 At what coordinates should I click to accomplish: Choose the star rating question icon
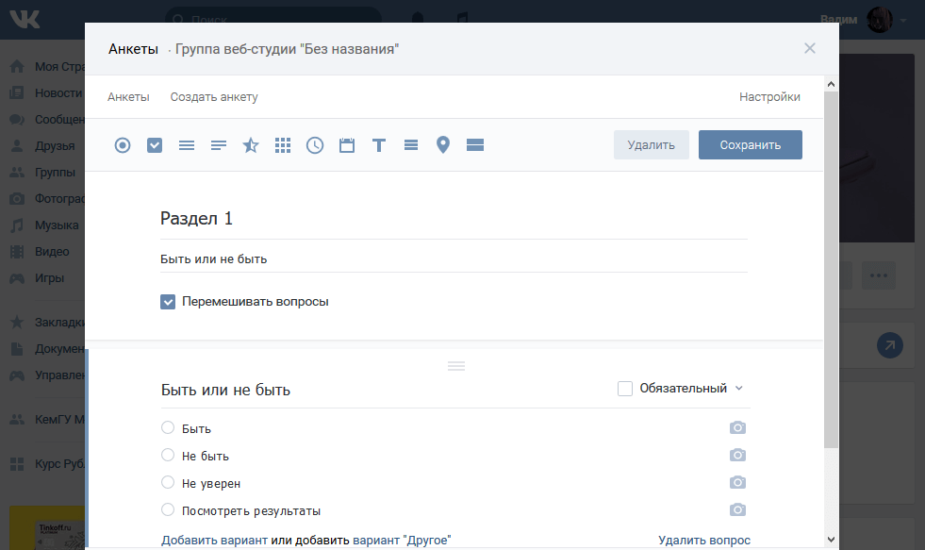[251, 145]
